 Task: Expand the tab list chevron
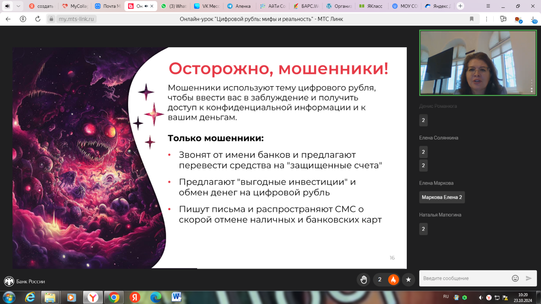pos(18,6)
